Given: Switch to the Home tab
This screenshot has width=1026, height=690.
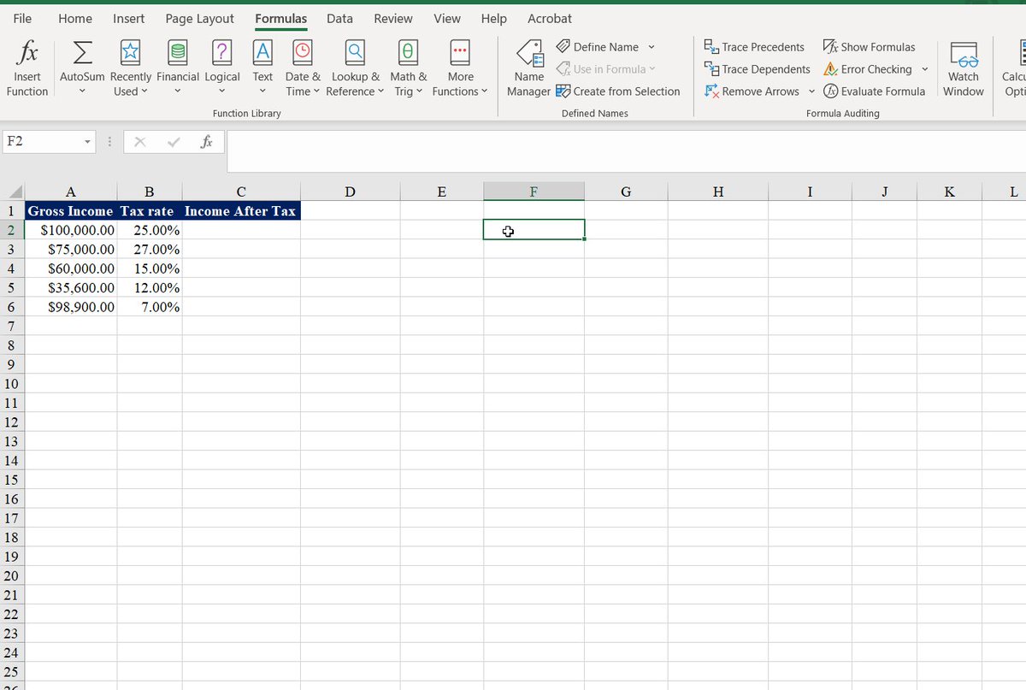Looking at the screenshot, I should [75, 18].
